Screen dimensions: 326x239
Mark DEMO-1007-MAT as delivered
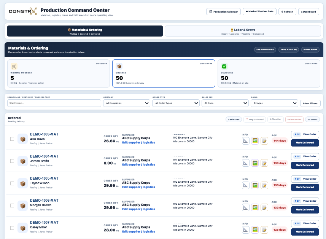tap(305, 232)
